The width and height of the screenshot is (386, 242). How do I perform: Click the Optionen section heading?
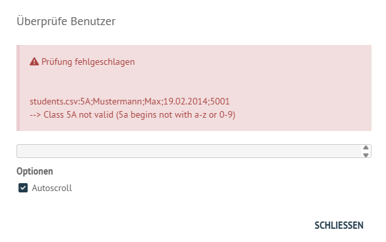pos(35,171)
